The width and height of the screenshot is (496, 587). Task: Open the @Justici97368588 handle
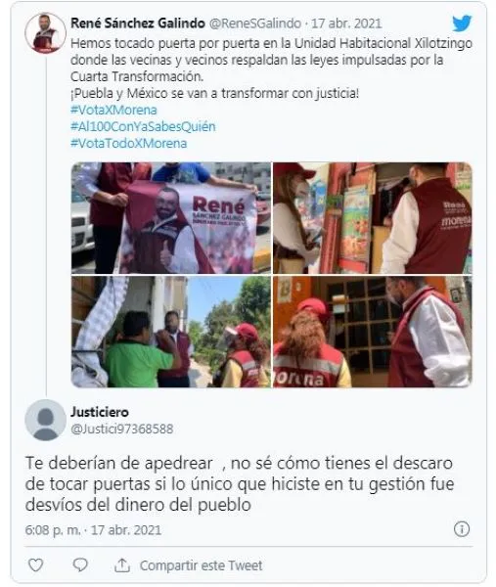pyautogui.click(x=122, y=429)
